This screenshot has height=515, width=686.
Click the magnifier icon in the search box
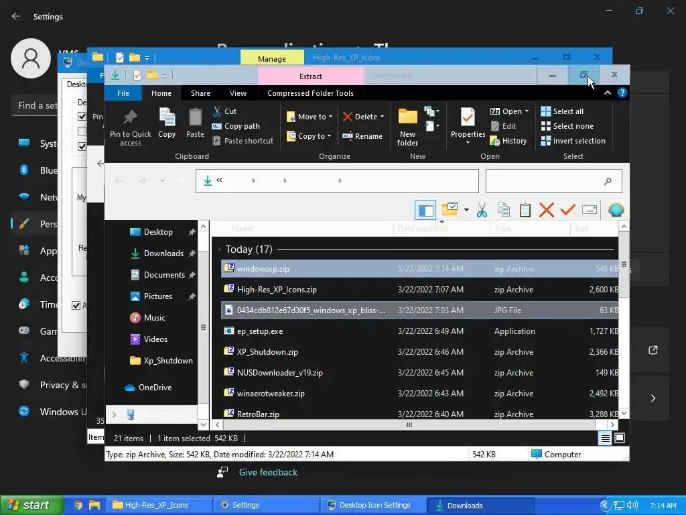[608, 181]
